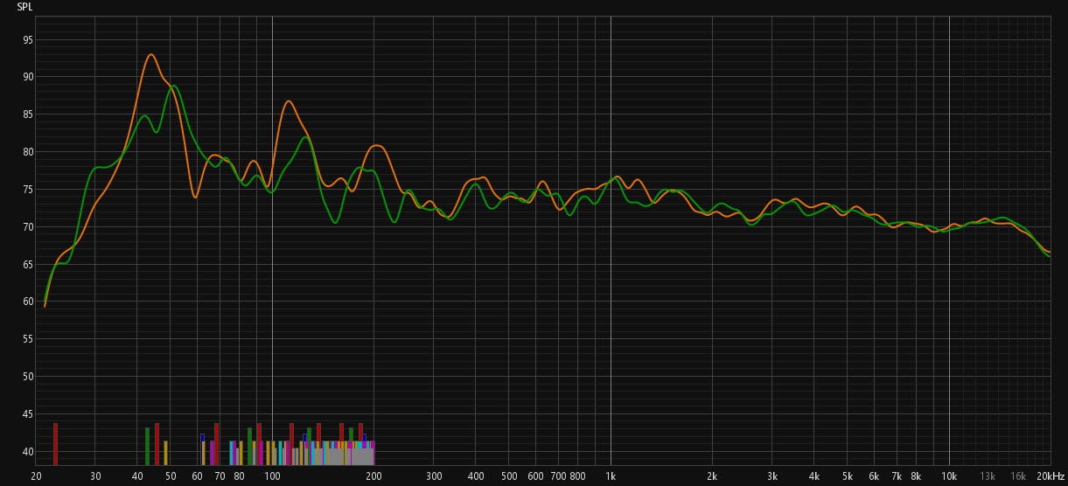Click the 100 frequency axis label
The height and width of the screenshot is (486, 1068).
pyautogui.click(x=272, y=476)
